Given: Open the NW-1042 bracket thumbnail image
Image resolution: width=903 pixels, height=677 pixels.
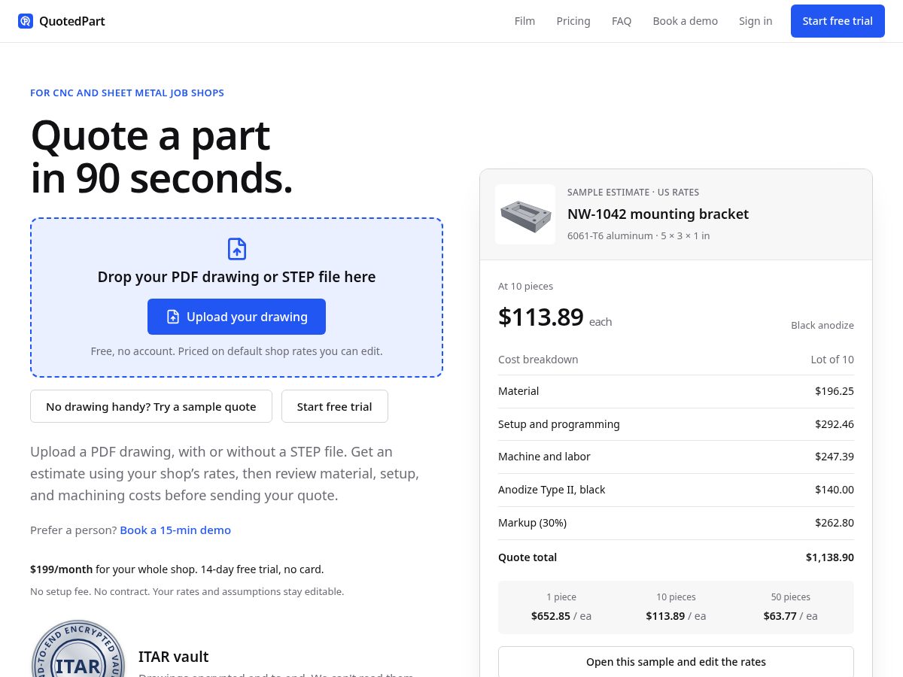Looking at the screenshot, I should click(525, 214).
